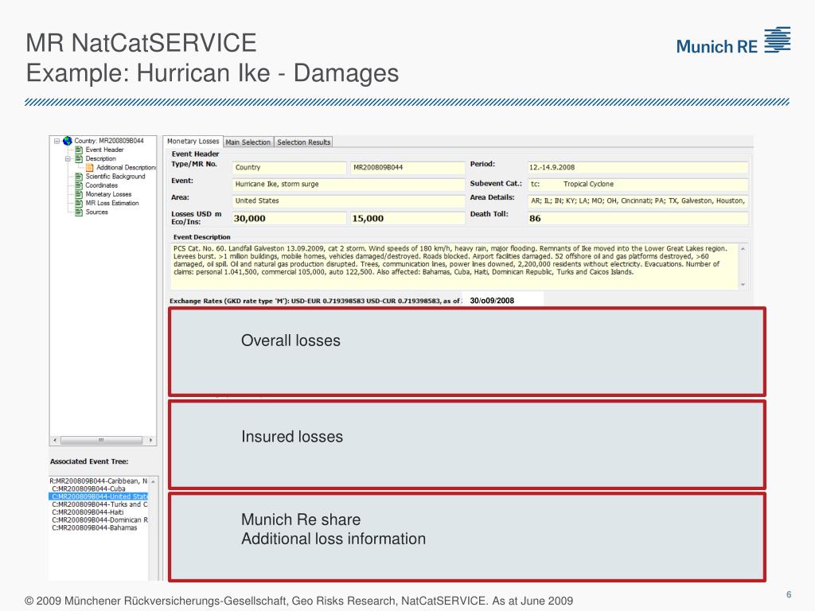Screen dimensions: 815x611
Task: Click the exchange rate date field 30/o09/2008
Action: [x=503, y=300]
